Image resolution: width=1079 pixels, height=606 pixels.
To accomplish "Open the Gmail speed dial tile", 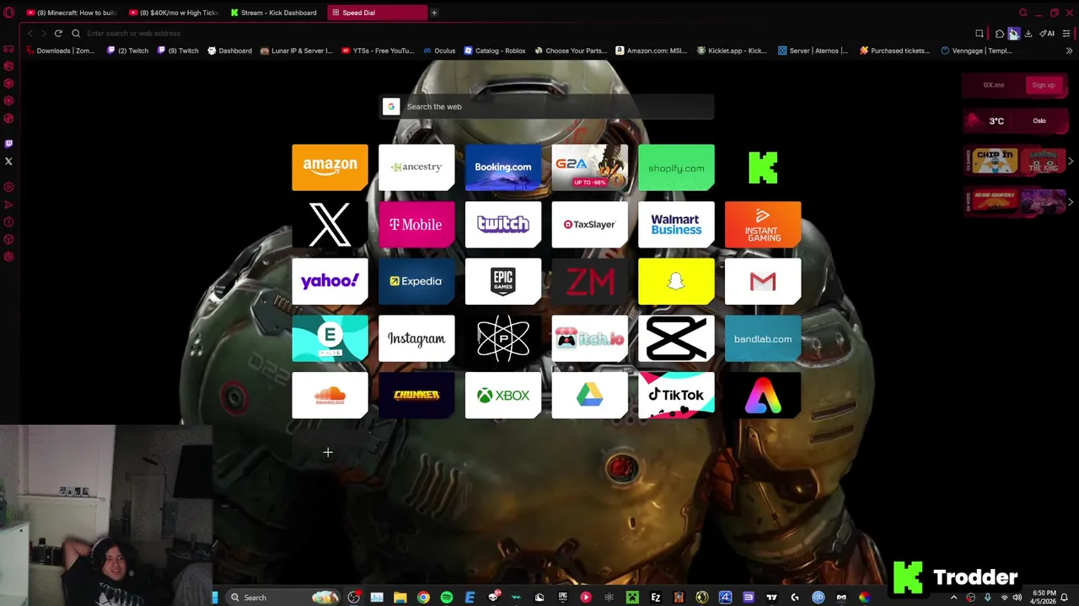I will pyautogui.click(x=763, y=281).
